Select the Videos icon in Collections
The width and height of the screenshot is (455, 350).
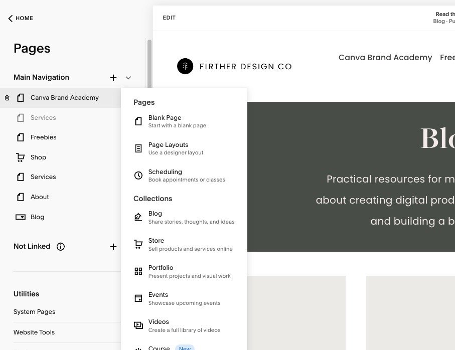point(138,325)
